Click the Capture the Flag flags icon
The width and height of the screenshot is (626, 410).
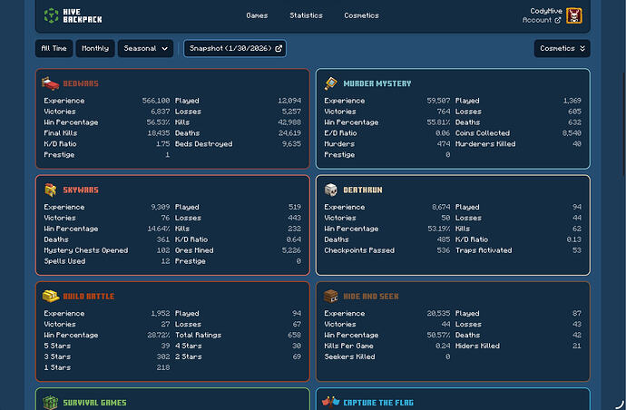[330, 402]
